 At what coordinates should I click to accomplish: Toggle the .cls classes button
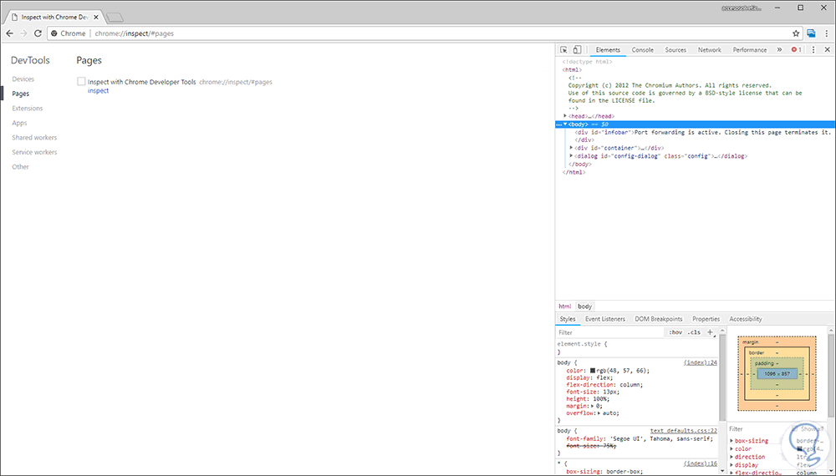coord(694,332)
